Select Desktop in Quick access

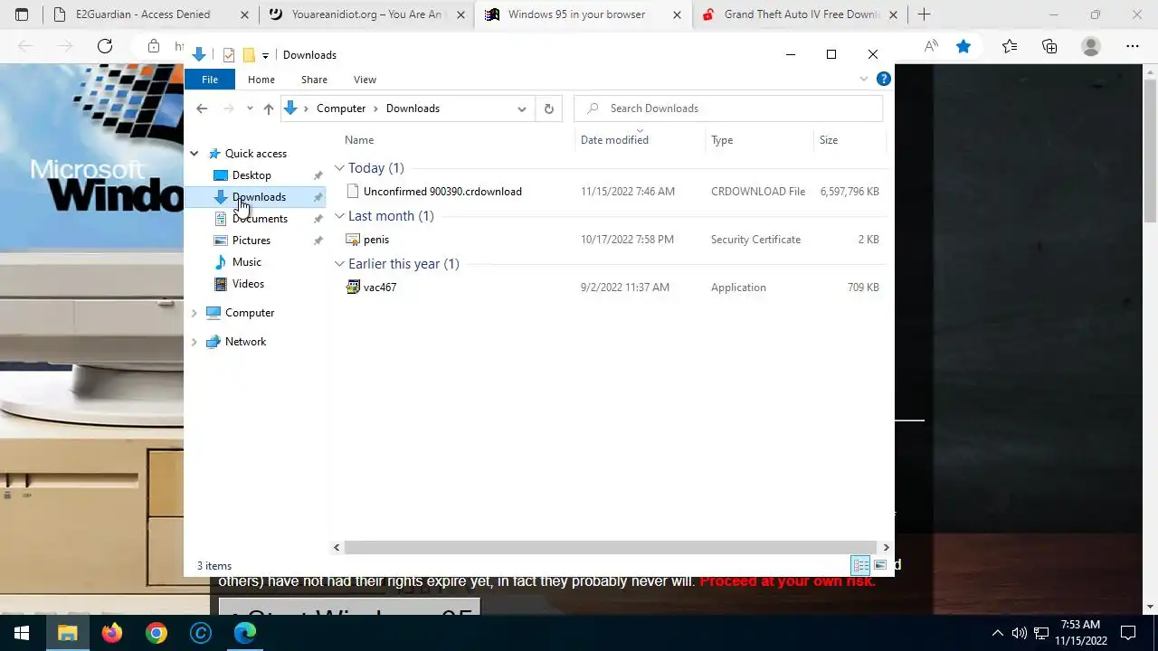252,175
